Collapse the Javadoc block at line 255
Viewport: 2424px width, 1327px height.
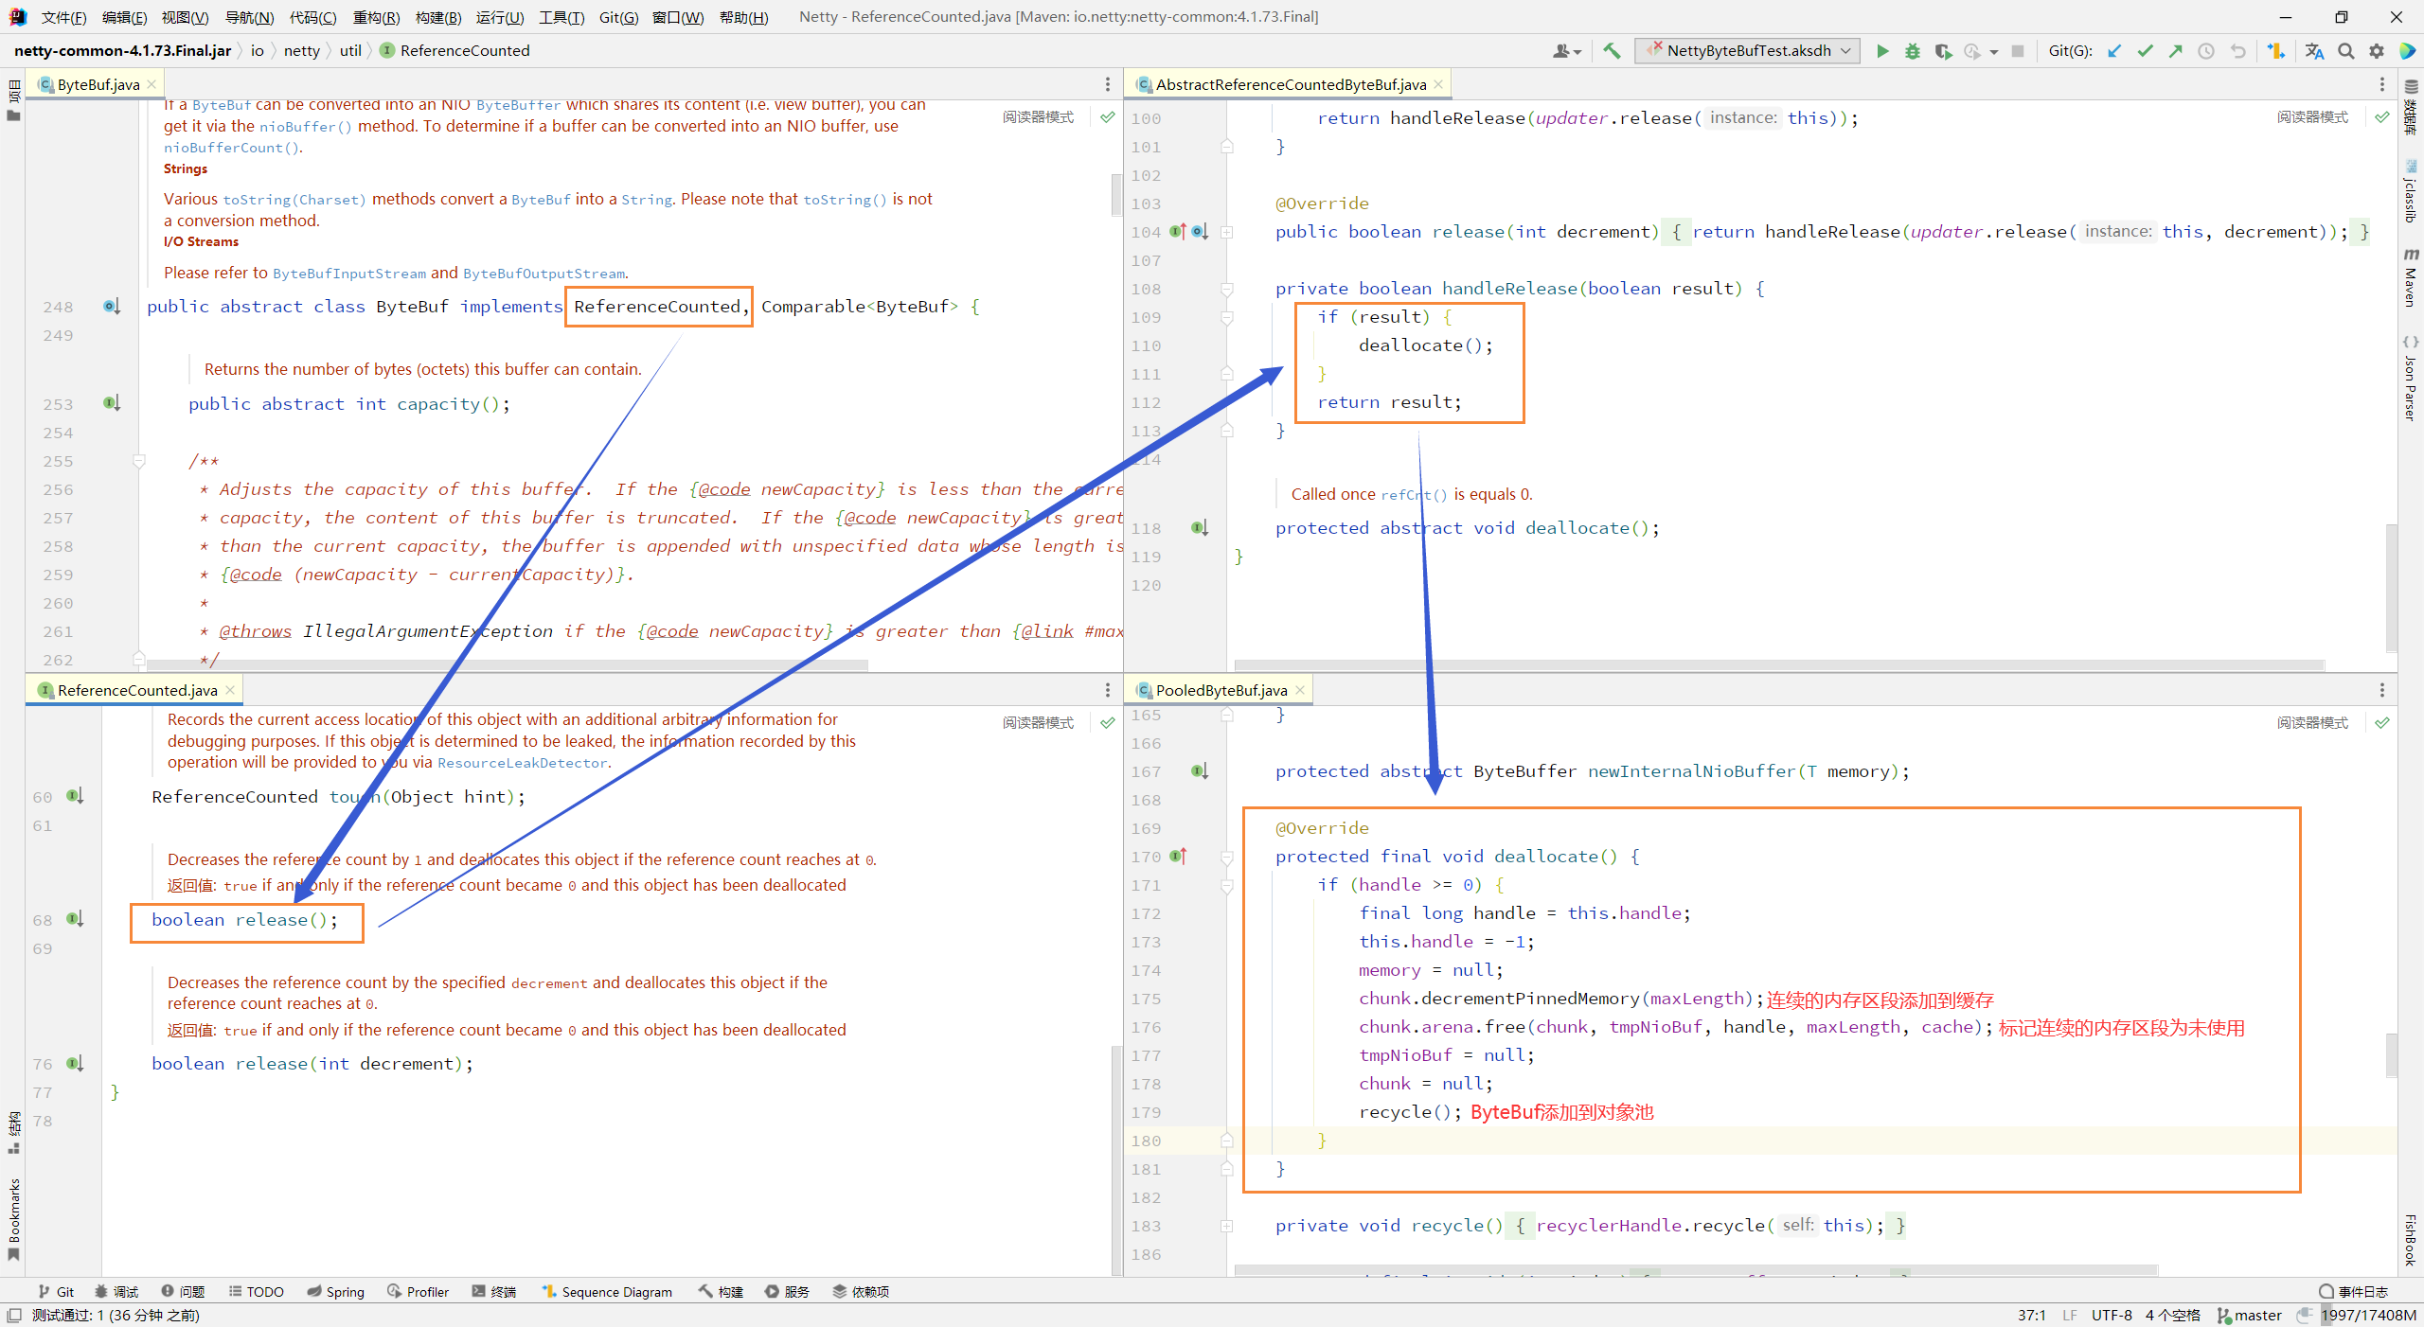click(139, 461)
